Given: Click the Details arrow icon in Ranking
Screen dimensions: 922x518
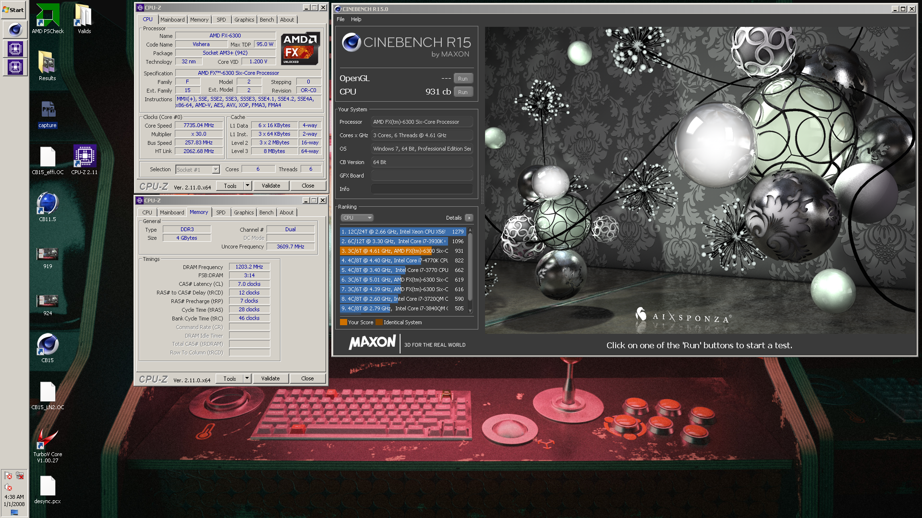Looking at the screenshot, I should coord(469,218).
